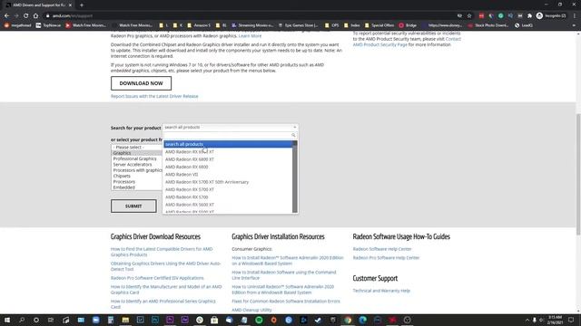Click the browser Home icon
This screenshot has width=581, height=326.
pyautogui.click(x=35, y=16)
